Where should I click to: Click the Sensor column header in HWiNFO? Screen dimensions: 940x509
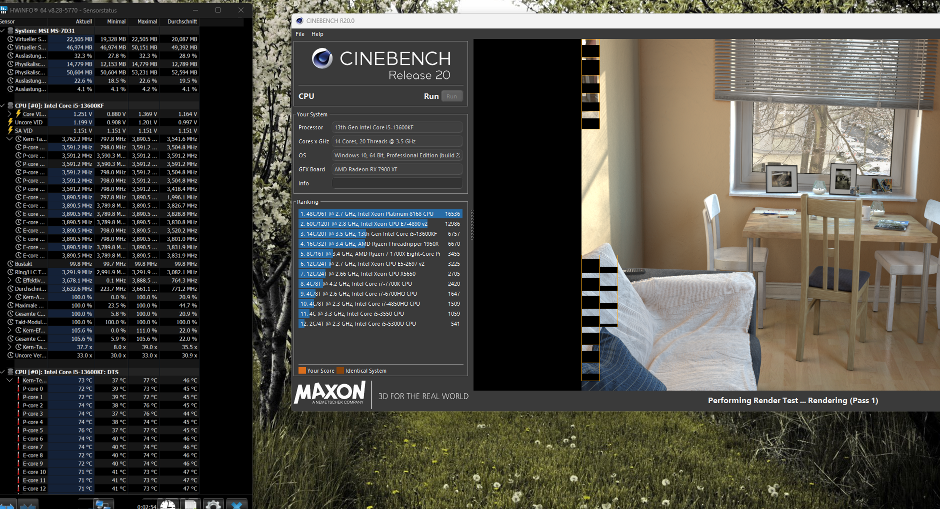point(23,21)
